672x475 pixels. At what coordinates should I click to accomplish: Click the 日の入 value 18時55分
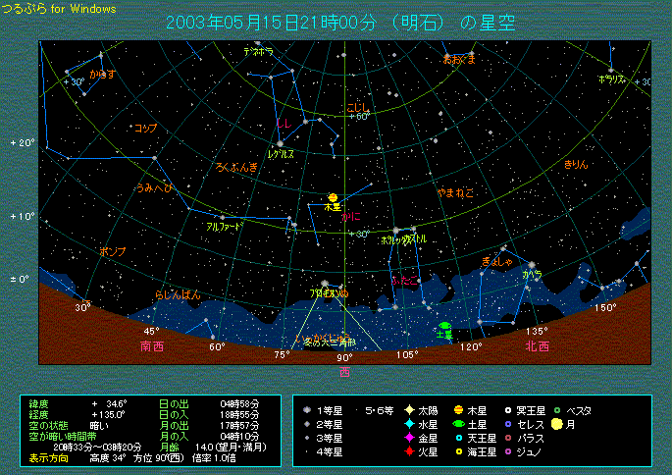(x=240, y=414)
